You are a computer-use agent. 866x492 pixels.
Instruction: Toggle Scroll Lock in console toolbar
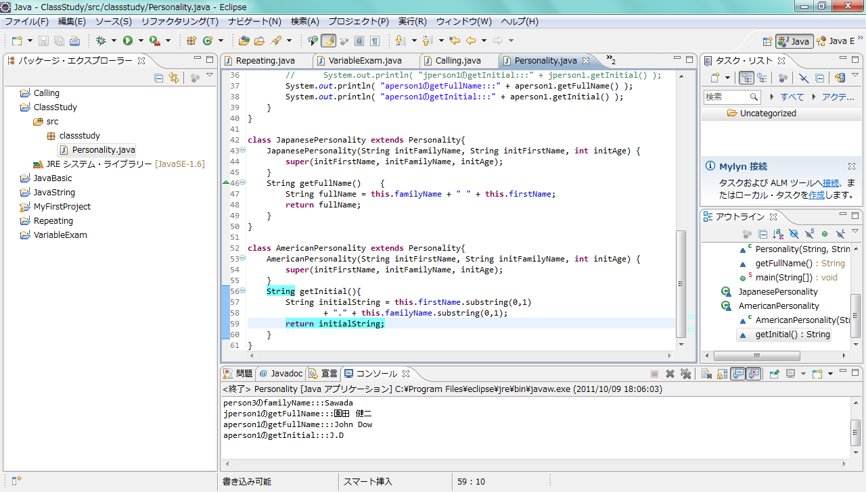click(722, 374)
